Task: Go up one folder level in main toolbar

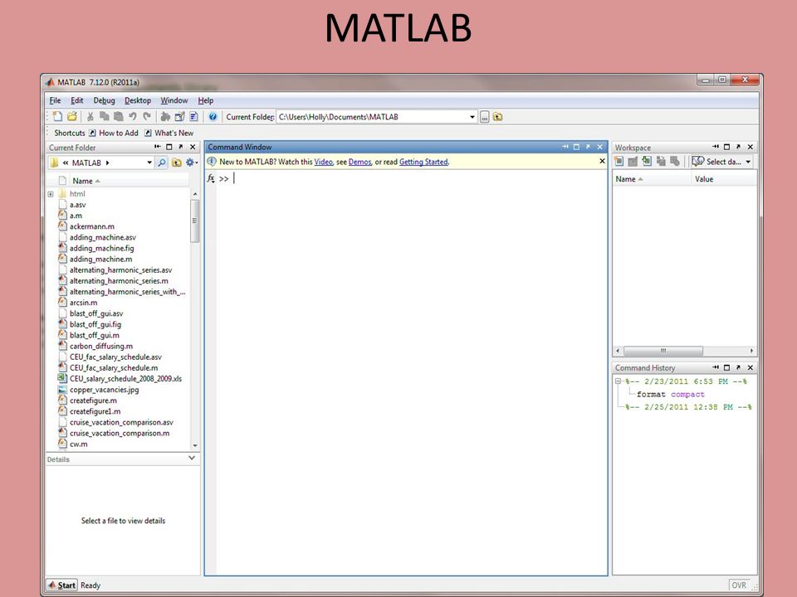Action: click(497, 117)
